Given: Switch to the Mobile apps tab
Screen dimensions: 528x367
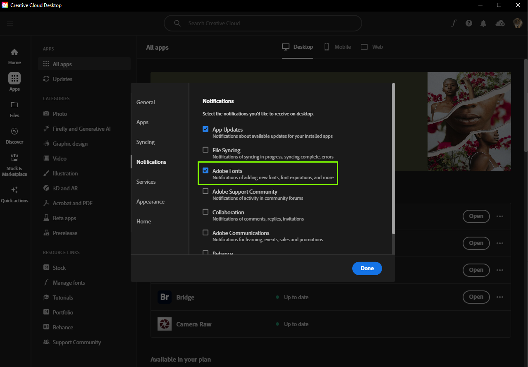Looking at the screenshot, I should [337, 47].
